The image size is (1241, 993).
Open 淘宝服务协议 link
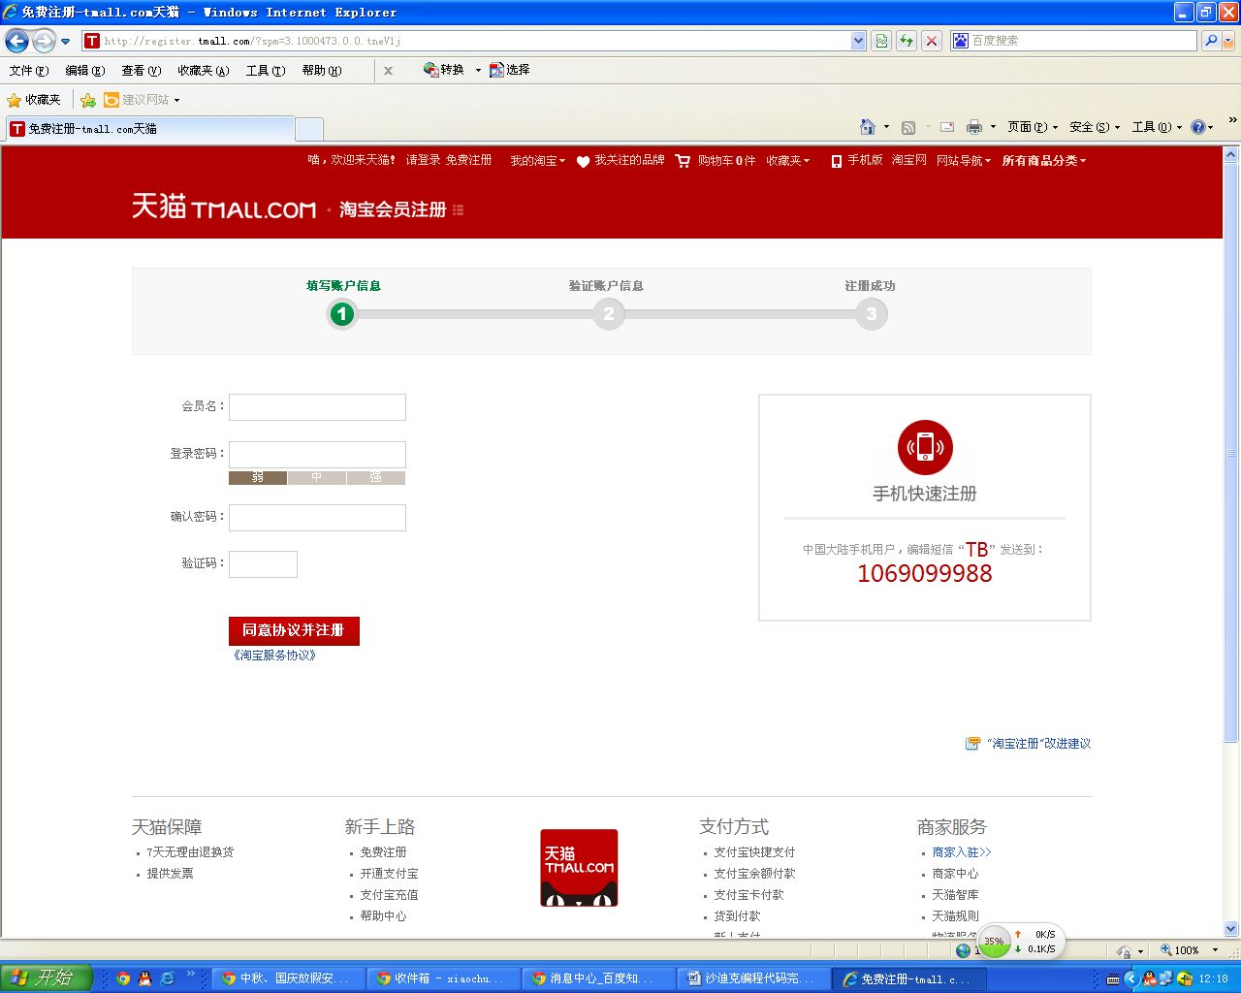tap(274, 656)
